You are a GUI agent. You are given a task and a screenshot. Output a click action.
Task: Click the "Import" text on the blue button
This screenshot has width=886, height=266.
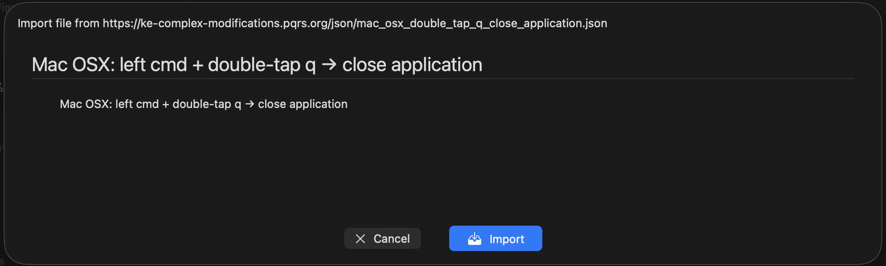(x=507, y=239)
